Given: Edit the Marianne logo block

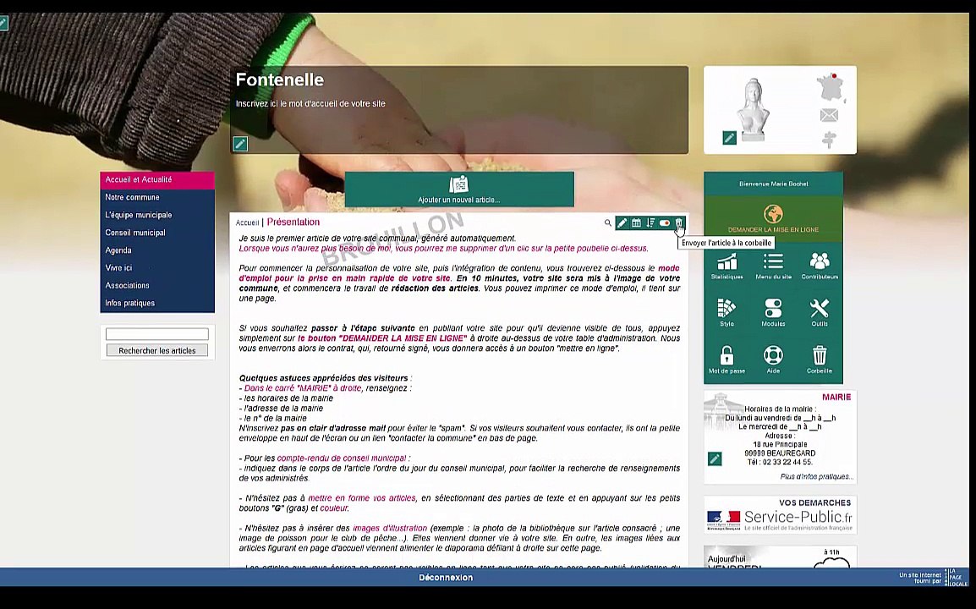Looking at the screenshot, I should (x=730, y=138).
